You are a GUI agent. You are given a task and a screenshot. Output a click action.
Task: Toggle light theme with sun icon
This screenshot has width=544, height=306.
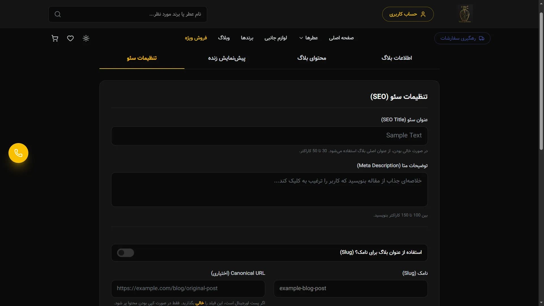86,38
